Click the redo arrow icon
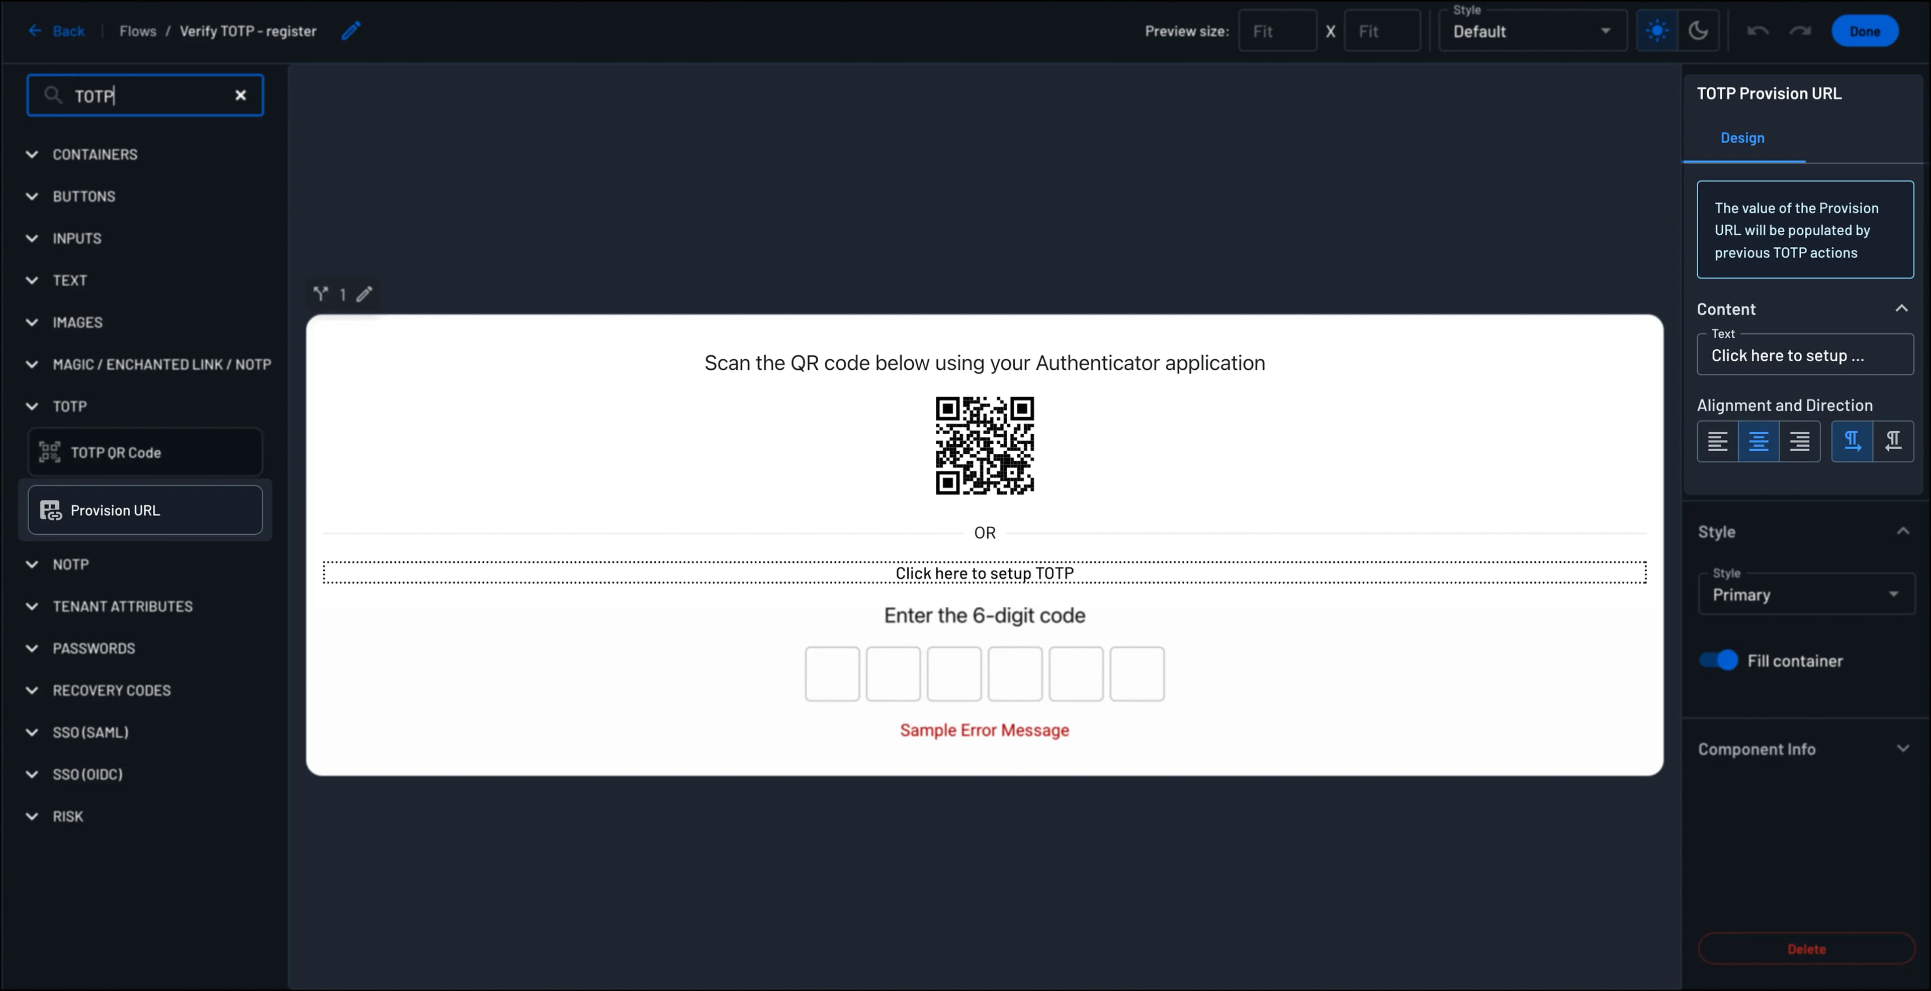Screen dimensions: 1931x991 coord(1800,31)
